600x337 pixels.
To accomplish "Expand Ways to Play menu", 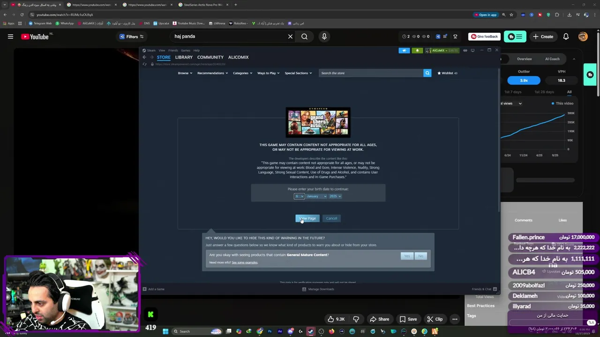I will point(268,73).
